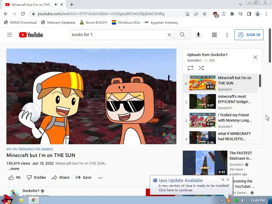The height and width of the screenshot is (204, 272).
Task: Click the address bar URL
Action: tap(101, 14)
